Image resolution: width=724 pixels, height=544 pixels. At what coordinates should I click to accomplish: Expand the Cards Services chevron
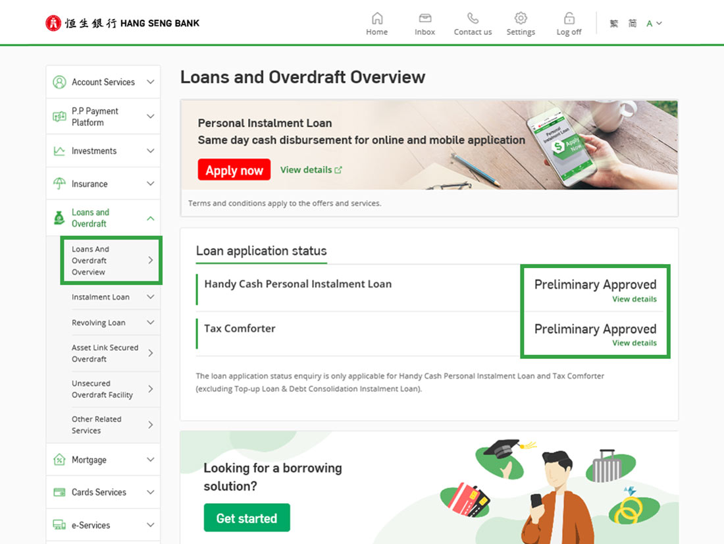pyautogui.click(x=151, y=492)
